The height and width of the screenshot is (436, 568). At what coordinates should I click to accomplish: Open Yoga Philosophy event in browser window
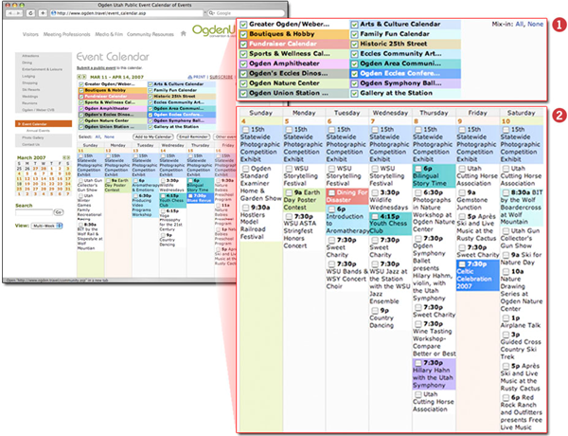[172, 220]
